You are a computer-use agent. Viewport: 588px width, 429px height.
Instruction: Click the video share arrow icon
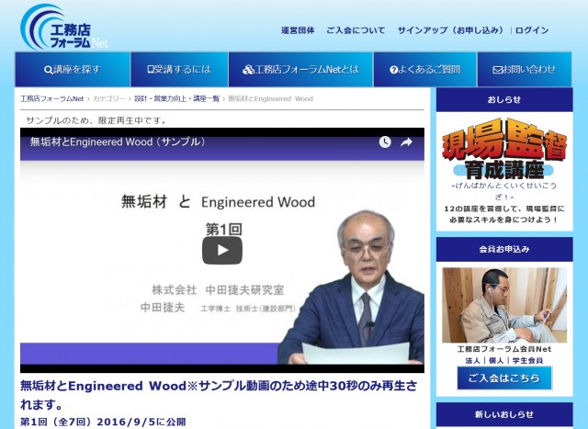pyautogui.click(x=410, y=142)
